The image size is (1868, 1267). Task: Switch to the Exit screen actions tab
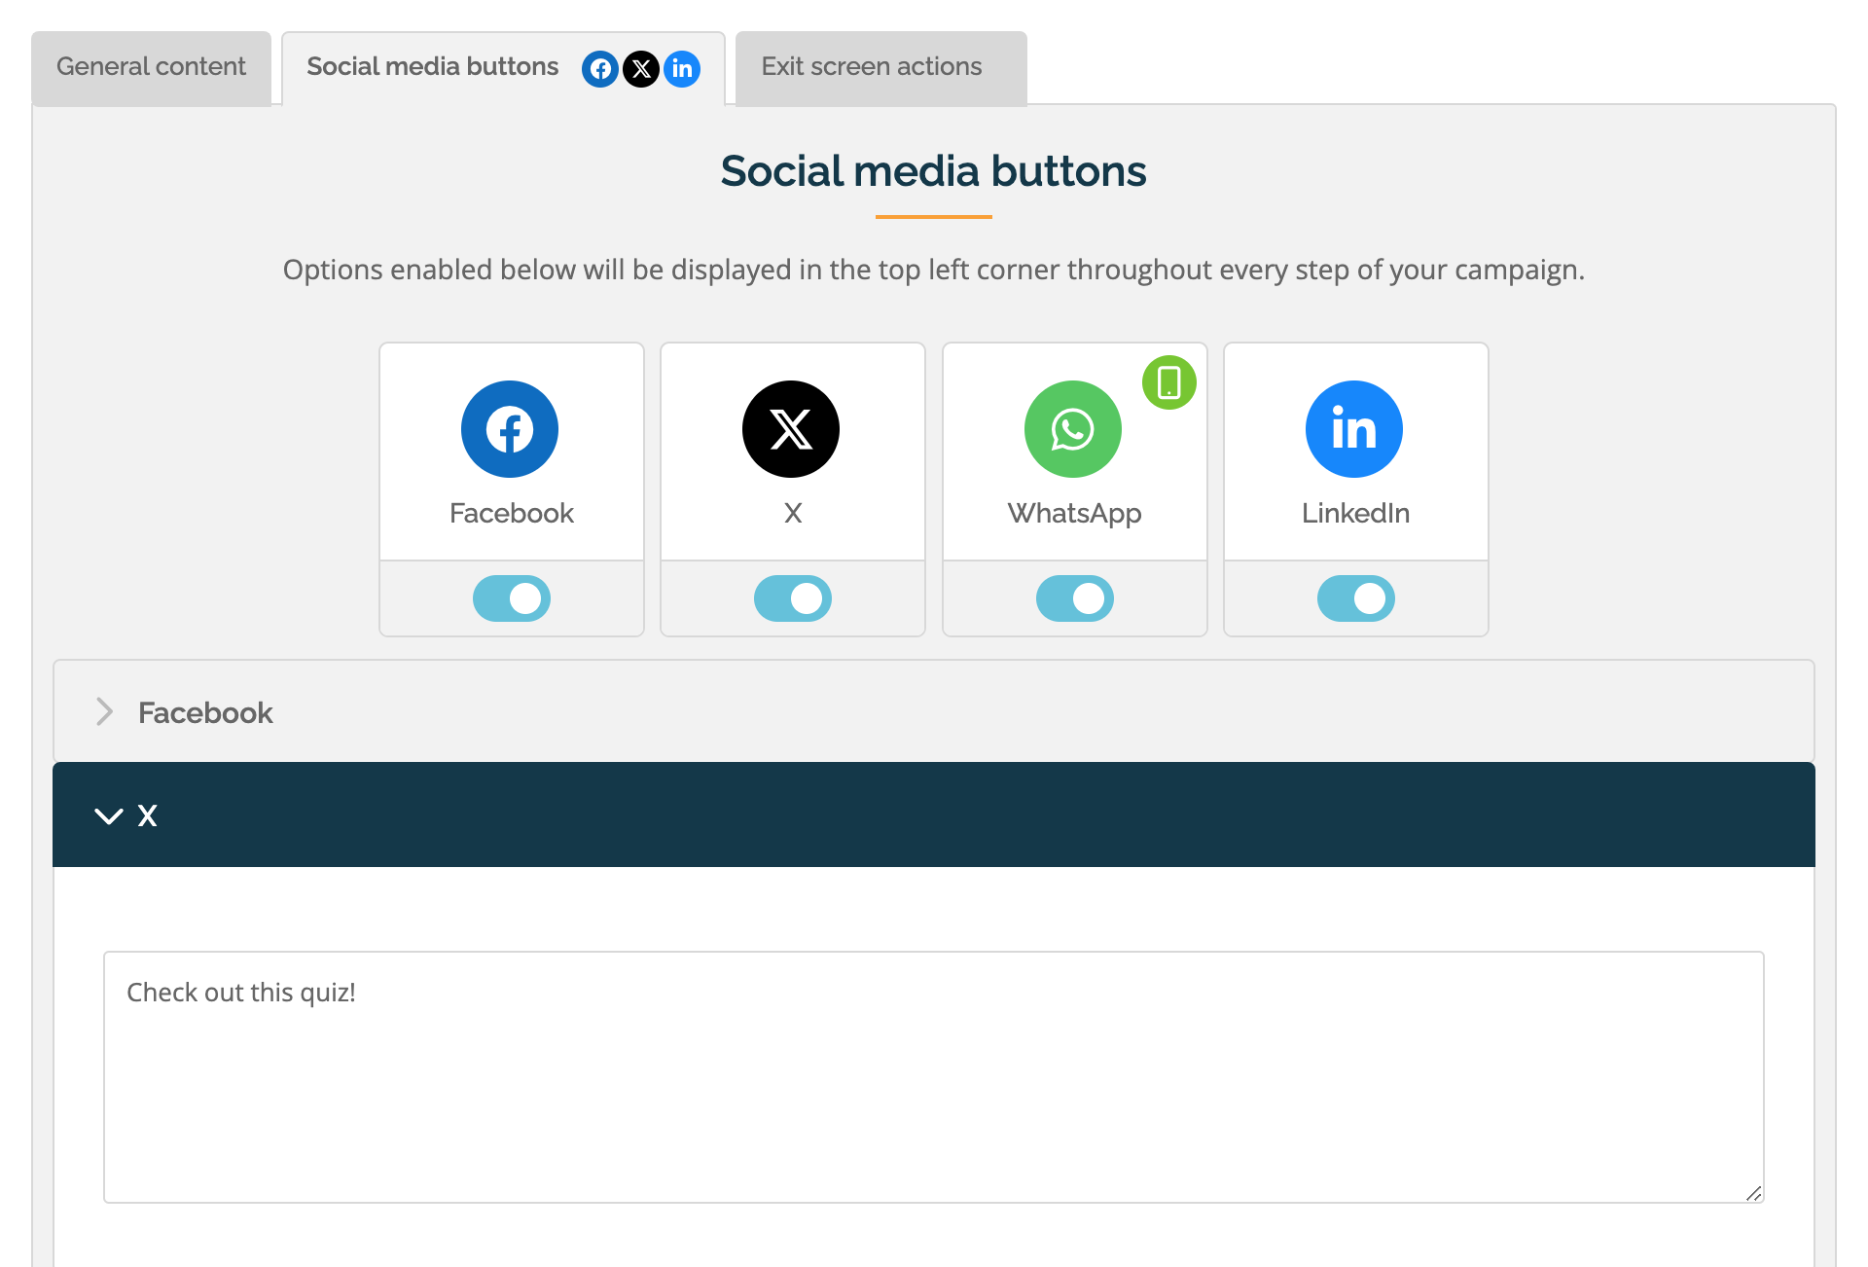[x=881, y=67]
